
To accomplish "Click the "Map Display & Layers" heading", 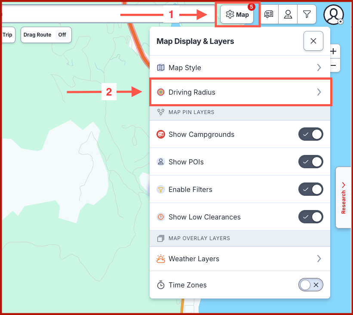I will pos(195,41).
